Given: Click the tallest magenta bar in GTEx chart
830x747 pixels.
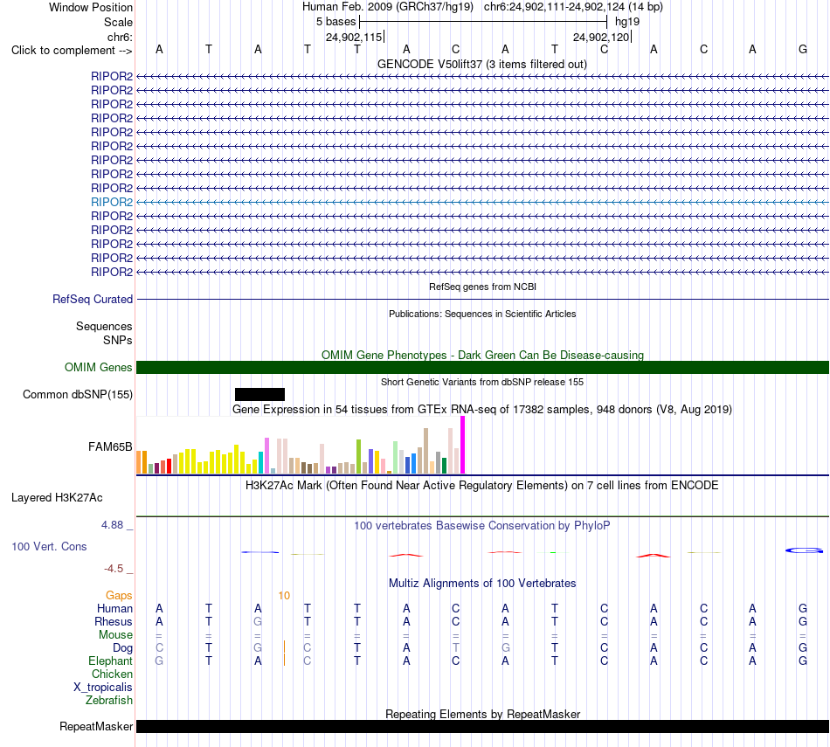Looking at the screenshot, I should point(463,445).
